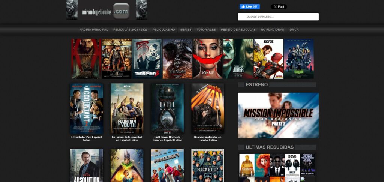Open the Mickey 17 movie poster
This screenshot has height=182, width=384.
208,165
